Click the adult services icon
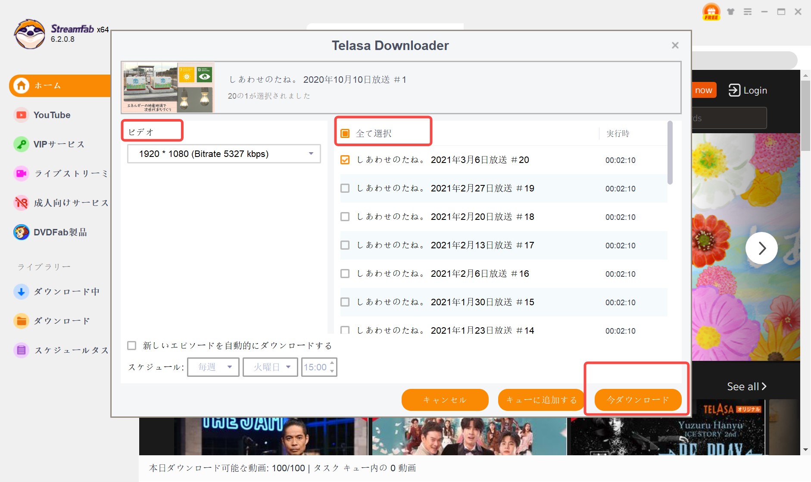811x482 pixels. pos(21,203)
